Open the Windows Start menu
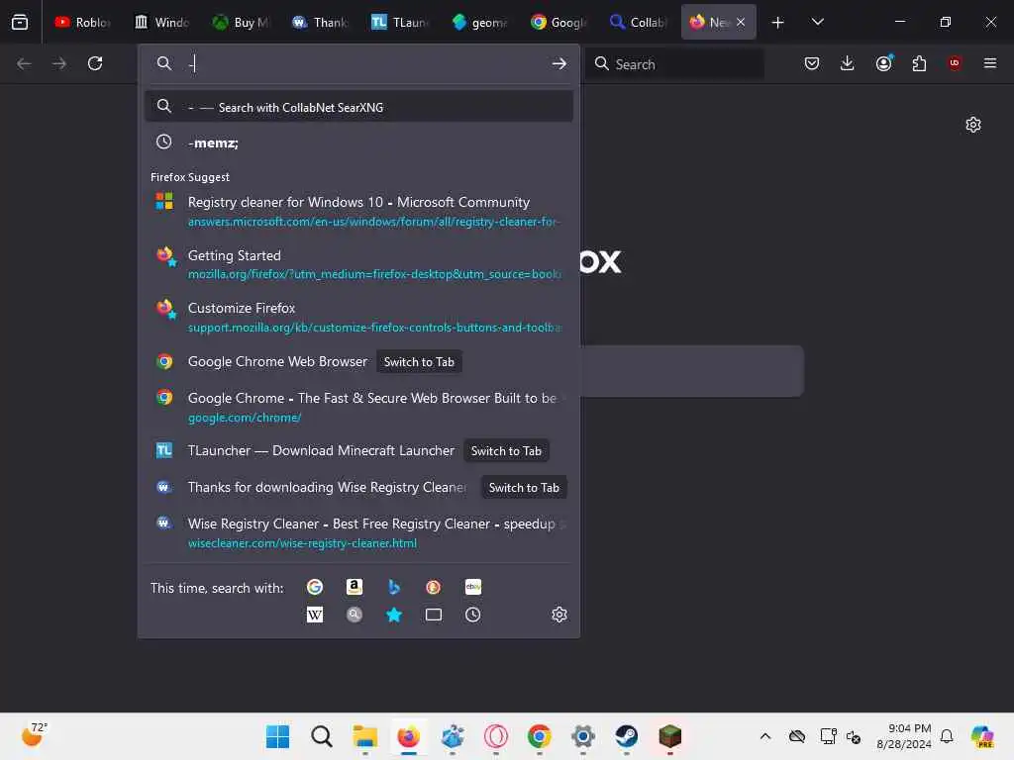This screenshot has height=760, width=1014. pyautogui.click(x=278, y=736)
